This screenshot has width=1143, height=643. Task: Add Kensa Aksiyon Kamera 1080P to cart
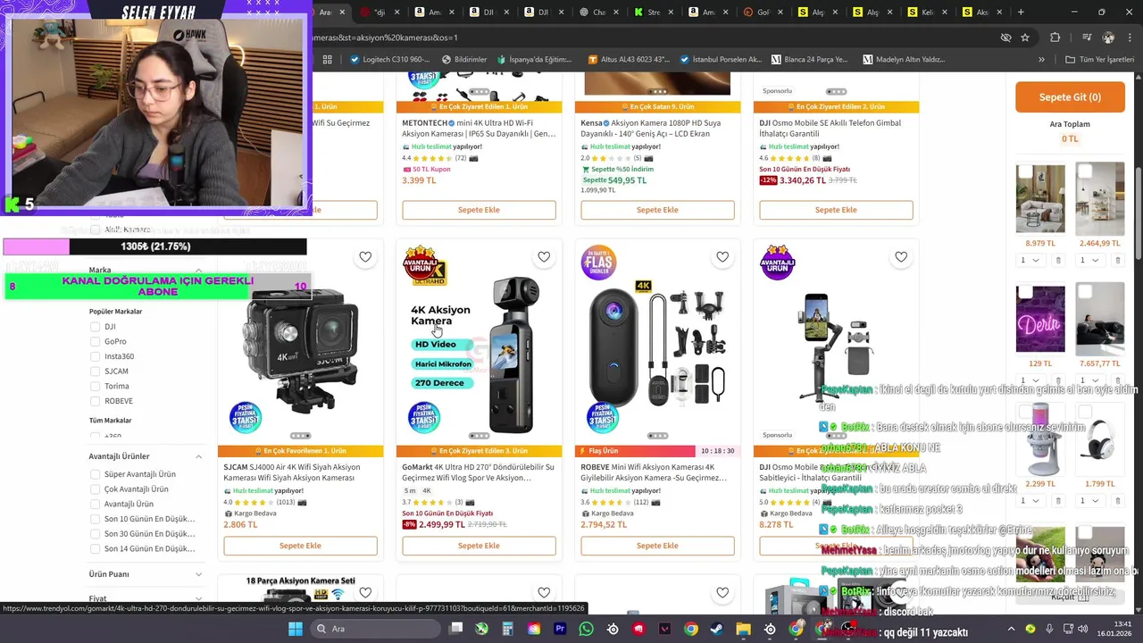tap(657, 210)
